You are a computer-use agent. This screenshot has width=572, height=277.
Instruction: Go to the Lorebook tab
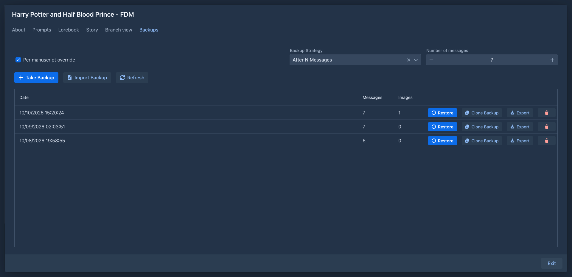(x=69, y=30)
